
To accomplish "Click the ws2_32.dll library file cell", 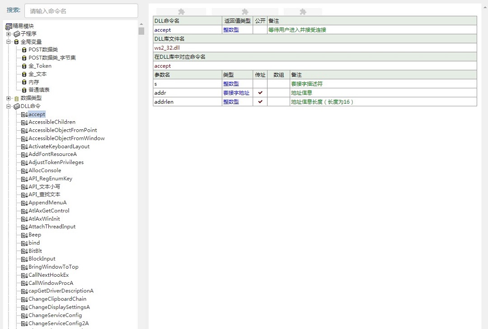I will pyautogui.click(x=315, y=48).
